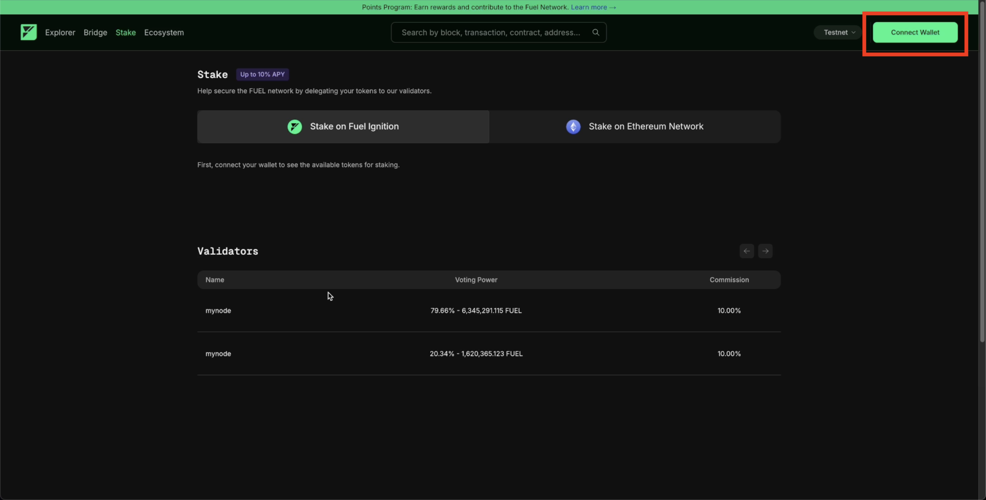Select the mynode validator with 20.34% power
The width and height of the screenshot is (986, 500).
(x=218, y=354)
